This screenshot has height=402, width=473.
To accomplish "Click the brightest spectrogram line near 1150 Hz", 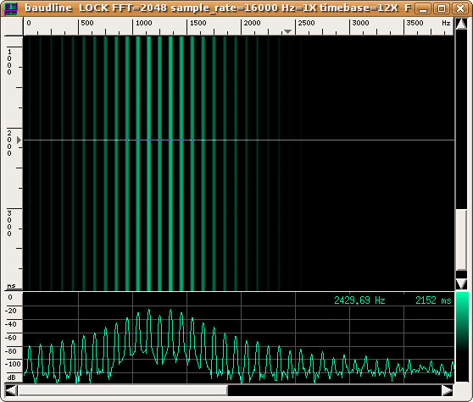I will pos(148,162).
